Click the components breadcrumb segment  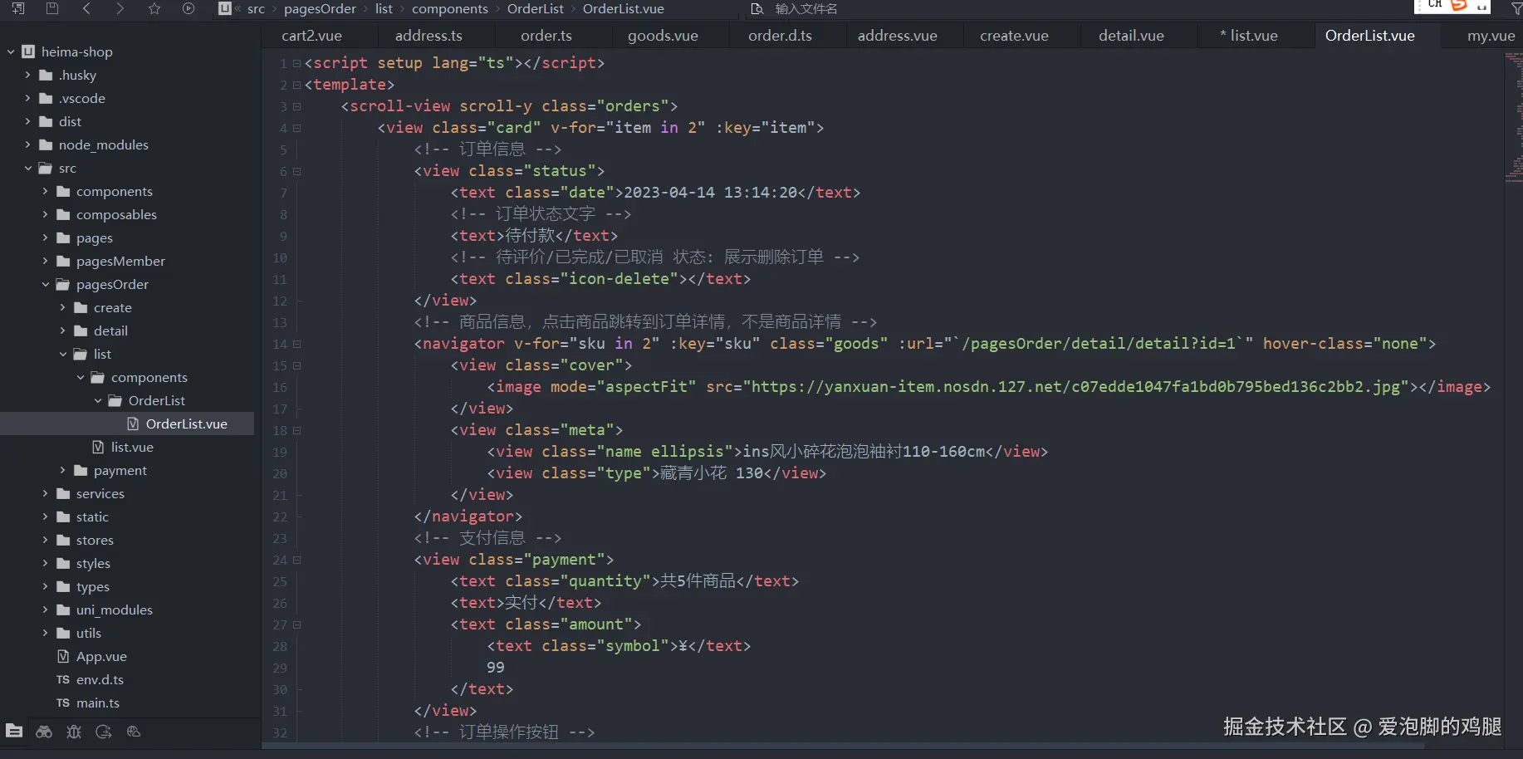coord(450,8)
